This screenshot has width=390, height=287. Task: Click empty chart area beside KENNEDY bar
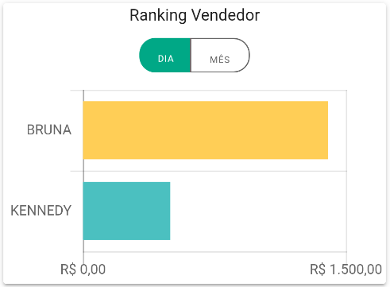coord(258,211)
